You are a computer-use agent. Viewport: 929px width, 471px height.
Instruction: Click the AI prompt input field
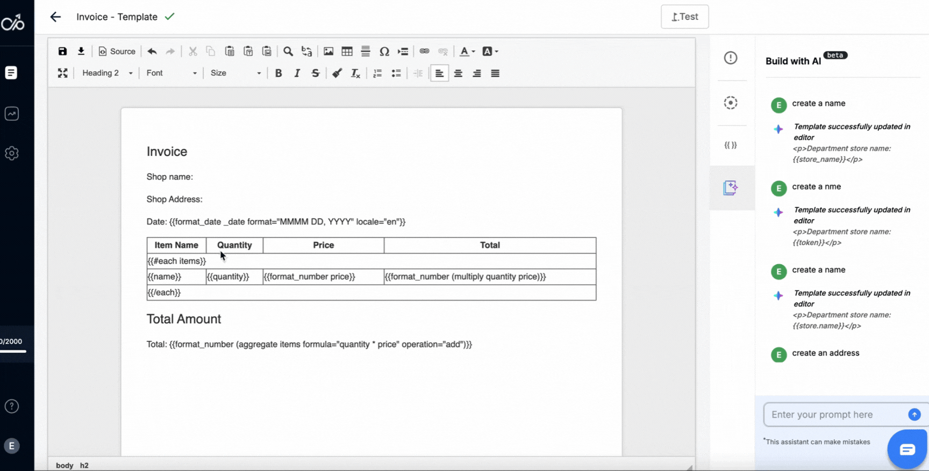click(836, 415)
